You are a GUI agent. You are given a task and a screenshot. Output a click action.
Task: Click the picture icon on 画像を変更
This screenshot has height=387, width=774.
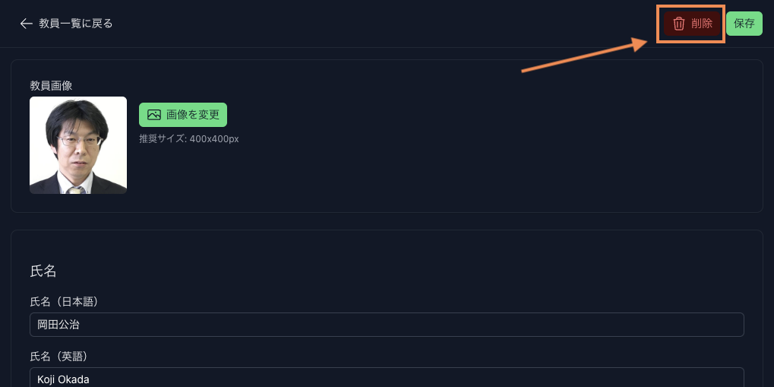pos(154,115)
